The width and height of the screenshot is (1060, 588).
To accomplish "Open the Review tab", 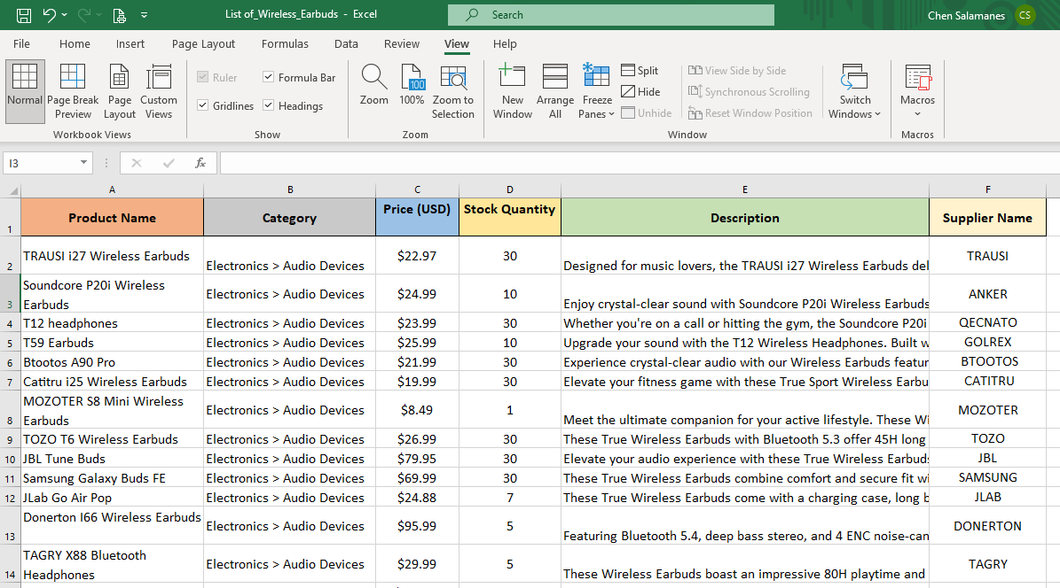I will [402, 44].
